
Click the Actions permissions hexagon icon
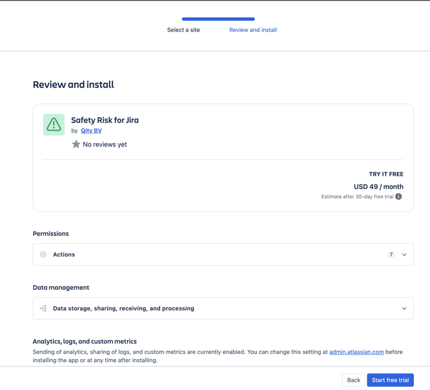43,254
